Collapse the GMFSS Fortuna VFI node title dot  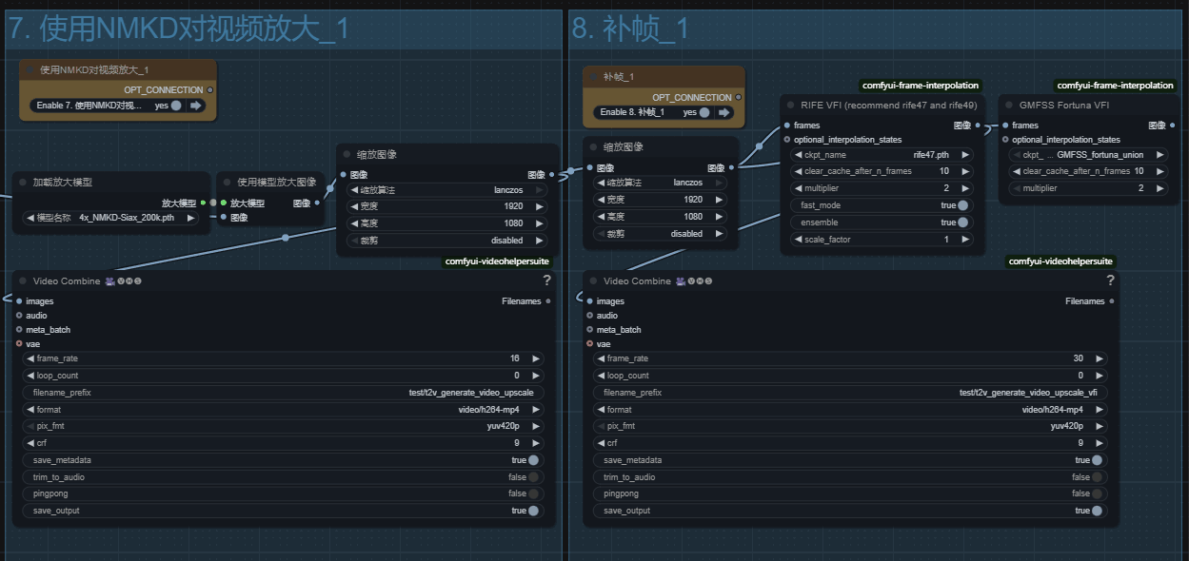pyautogui.click(x=1008, y=106)
